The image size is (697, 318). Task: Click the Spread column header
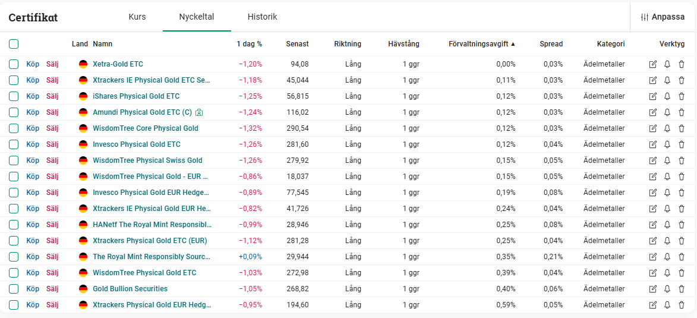[551, 44]
